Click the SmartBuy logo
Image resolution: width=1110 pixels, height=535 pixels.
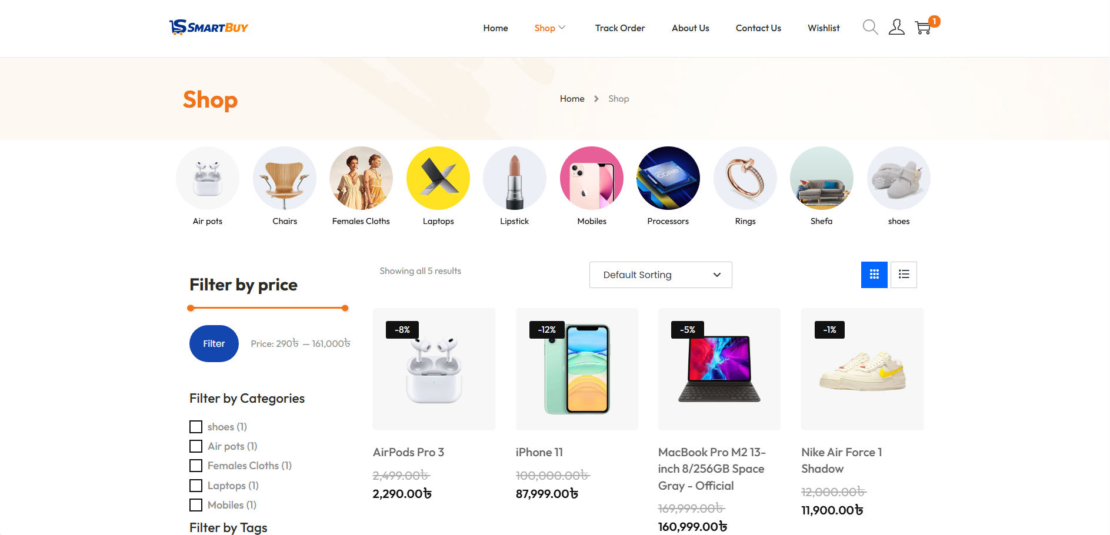click(209, 27)
